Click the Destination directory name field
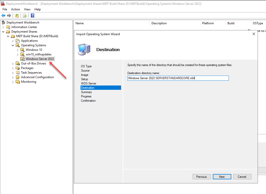Viewport: 266px width, 194px height. point(178,78)
